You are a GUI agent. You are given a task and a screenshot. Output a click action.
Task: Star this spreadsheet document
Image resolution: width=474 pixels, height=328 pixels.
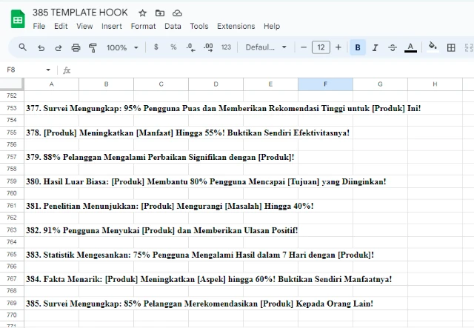coord(142,13)
